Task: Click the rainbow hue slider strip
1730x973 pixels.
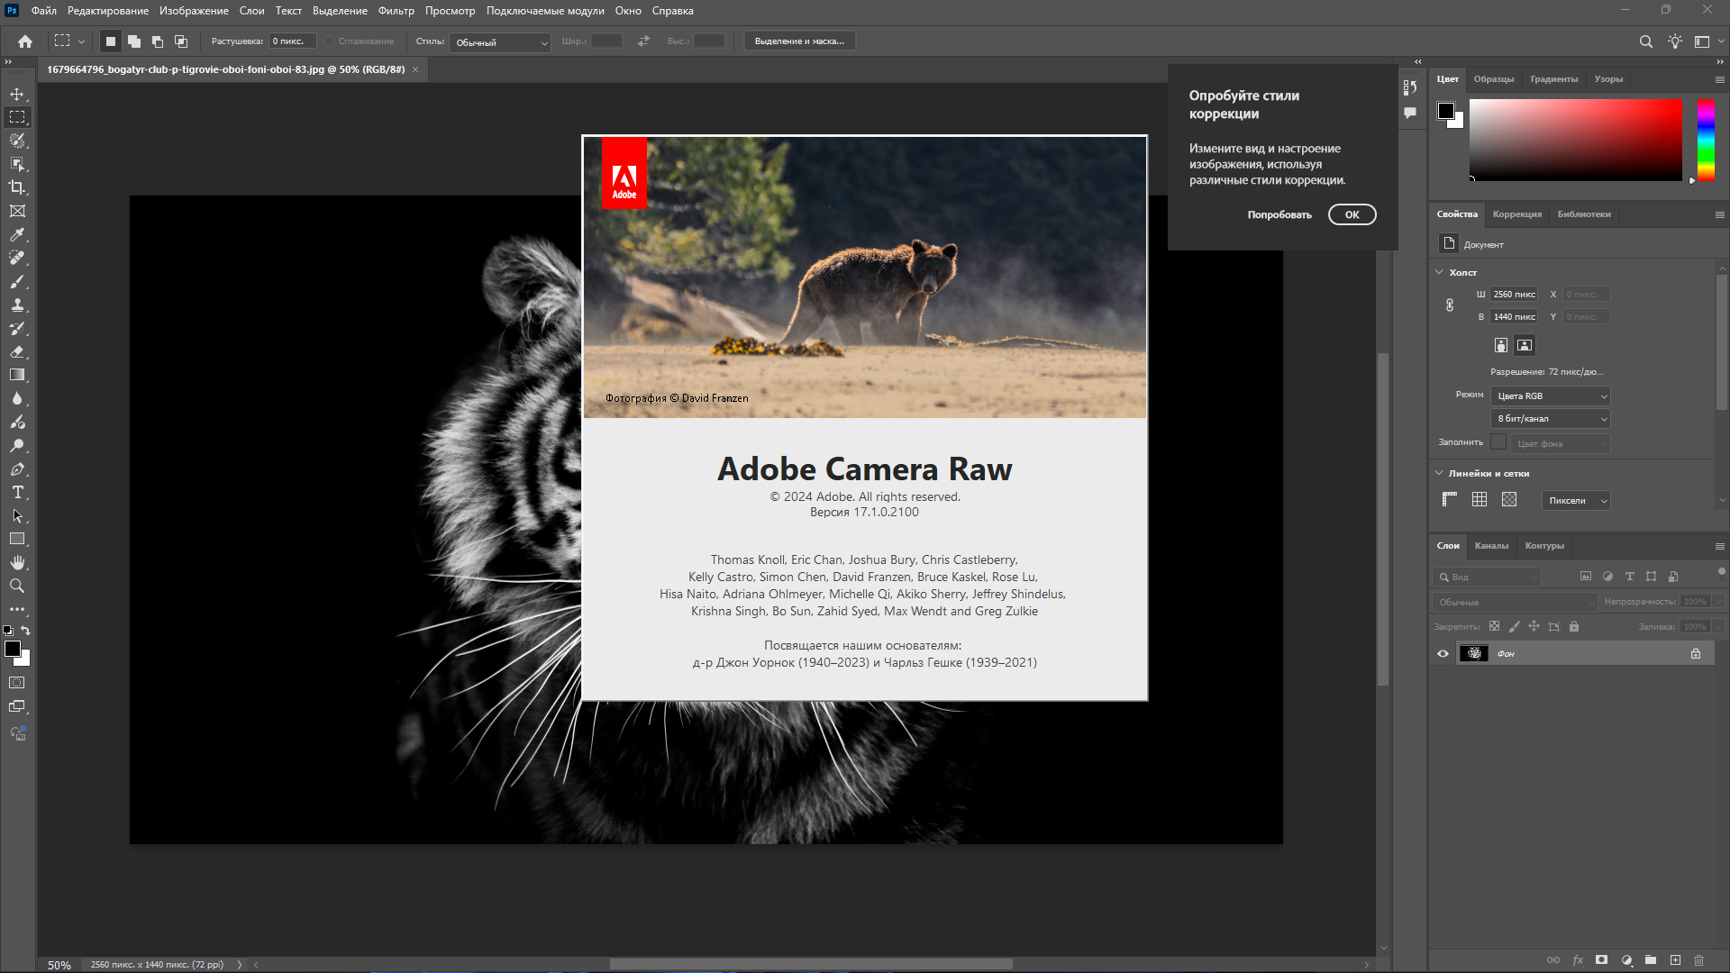Action: point(1706,140)
